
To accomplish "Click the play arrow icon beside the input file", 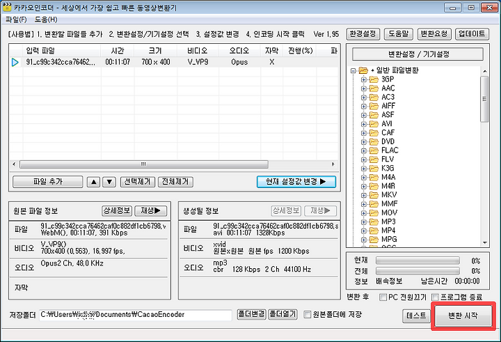I will pyautogui.click(x=15, y=62).
